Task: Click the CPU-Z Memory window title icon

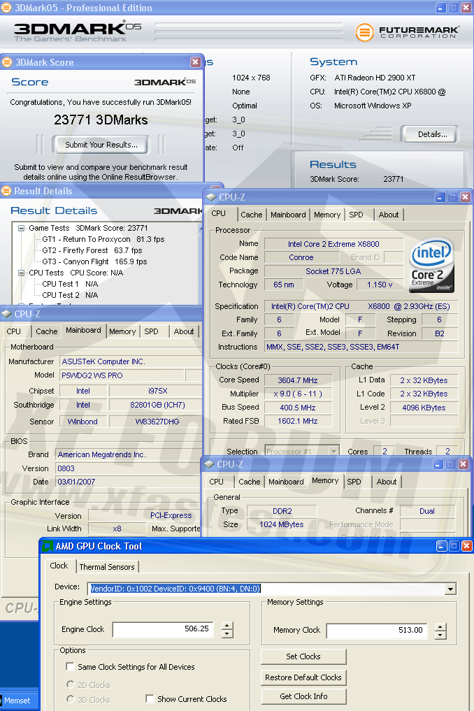Action: click(x=209, y=464)
